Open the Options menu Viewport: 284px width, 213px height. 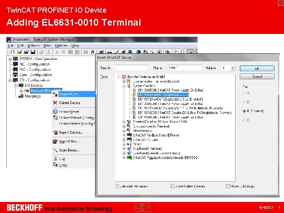pos(61,45)
